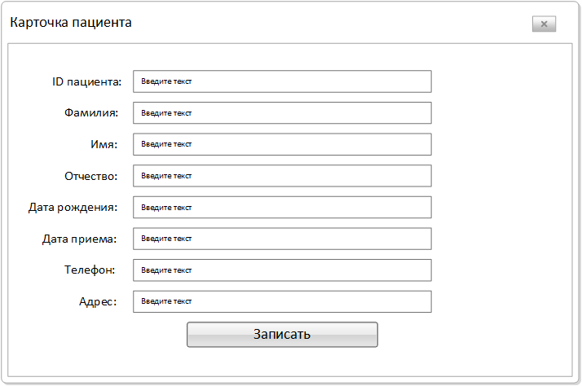Select the Дата приема label
Image resolution: width=582 pixels, height=386 pixels.
point(79,239)
